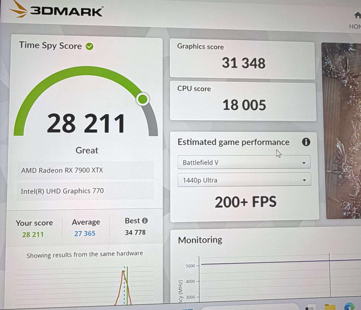This screenshot has width=361, height=310.
Task: Click the 3DMark logo
Action: tap(56, 10)
